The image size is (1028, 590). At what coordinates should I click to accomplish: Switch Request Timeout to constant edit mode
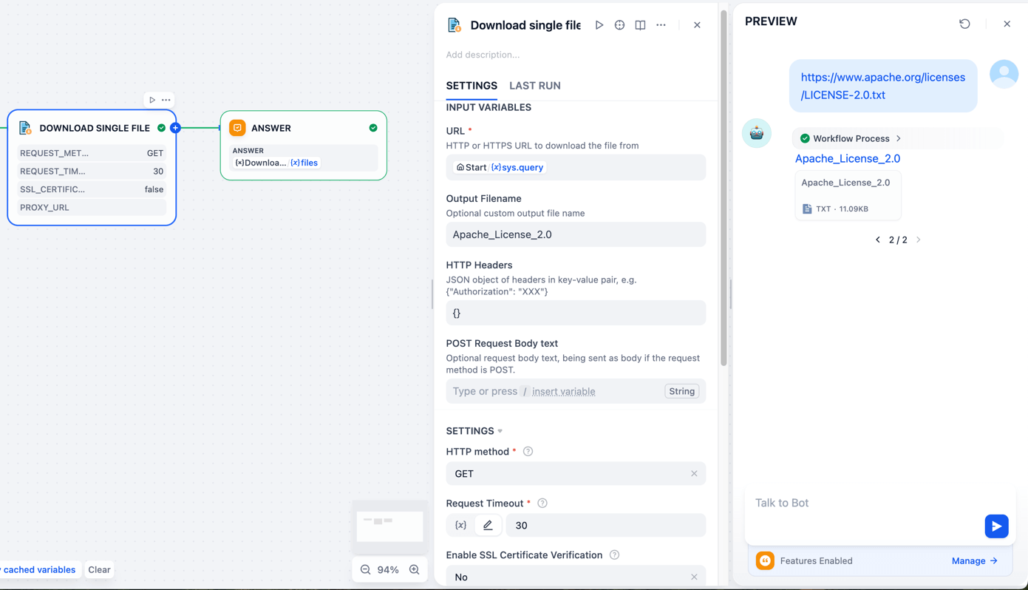point(488,526)
